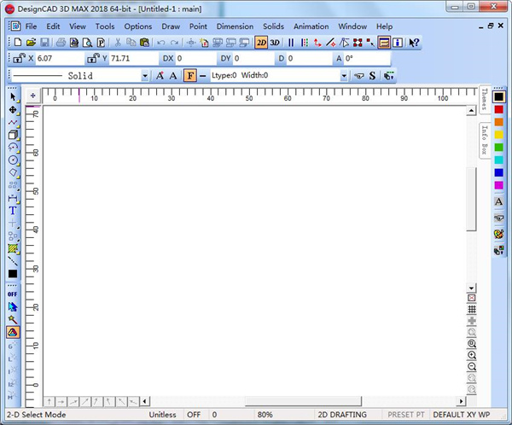
Task: Click the Select arrow tool
Action: [13, 97]
